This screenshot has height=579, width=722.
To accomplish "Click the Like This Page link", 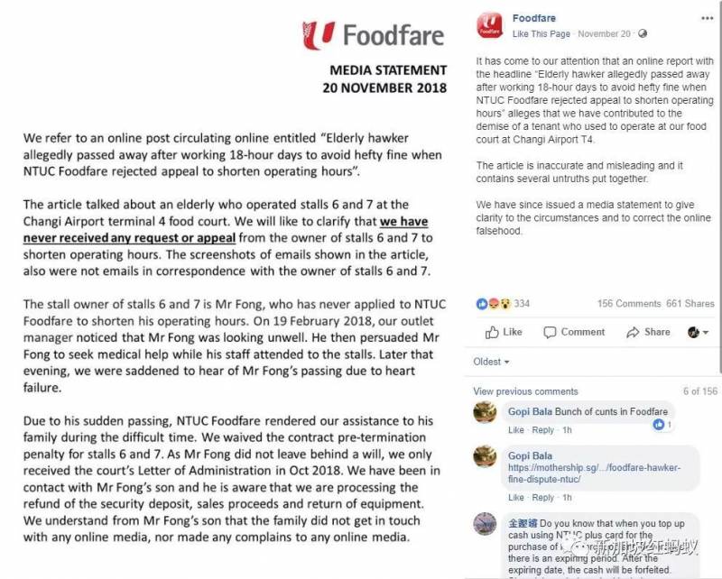I will [541, 34].
